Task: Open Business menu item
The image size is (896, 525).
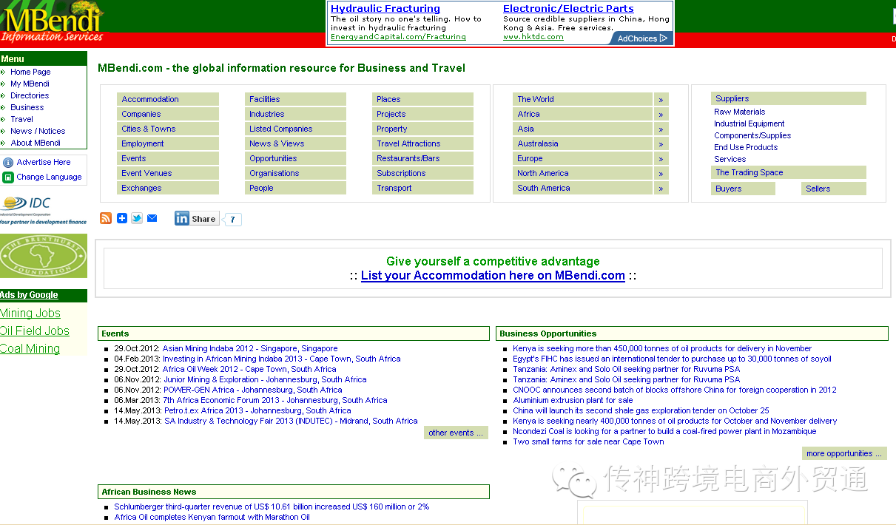Action: pos(27,107)
